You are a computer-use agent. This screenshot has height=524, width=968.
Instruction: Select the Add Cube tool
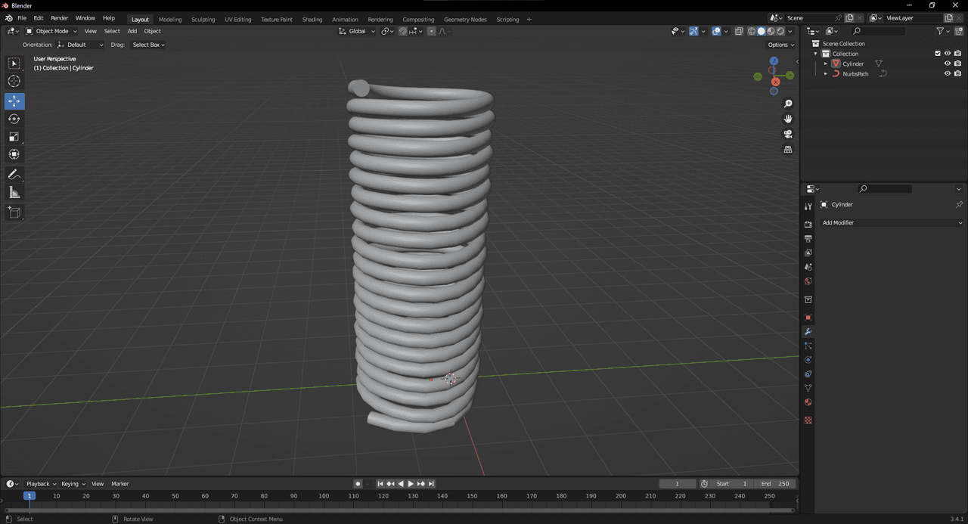[14, 212]
